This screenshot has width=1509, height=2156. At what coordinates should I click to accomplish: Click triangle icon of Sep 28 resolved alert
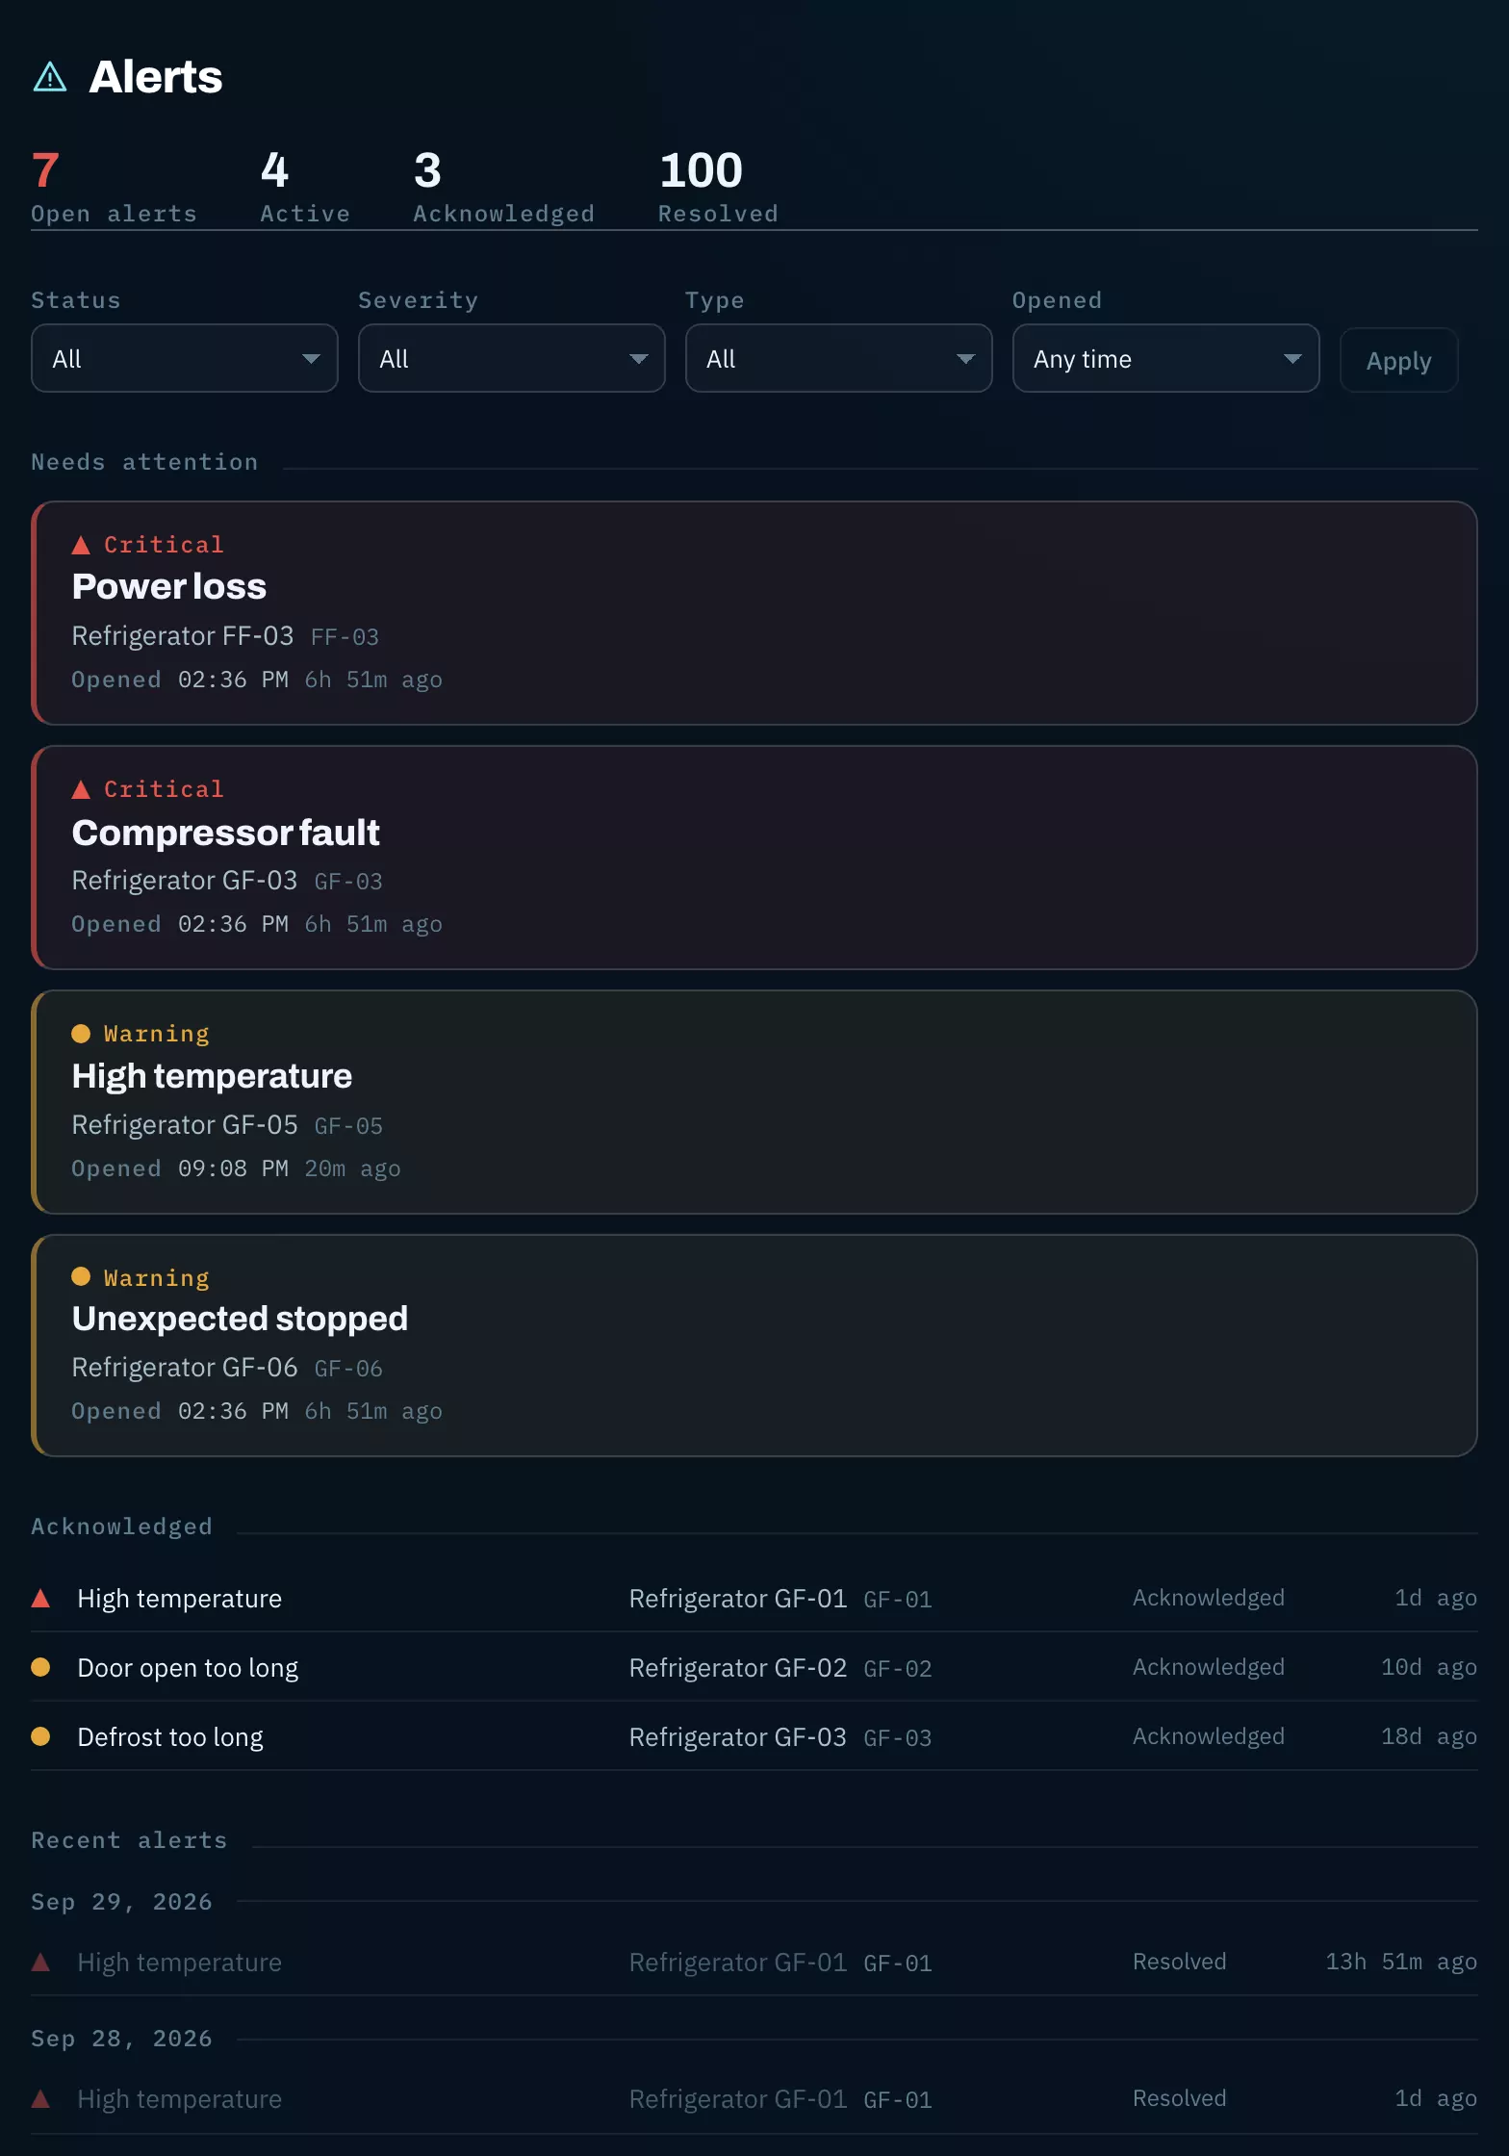[40, 2098]
